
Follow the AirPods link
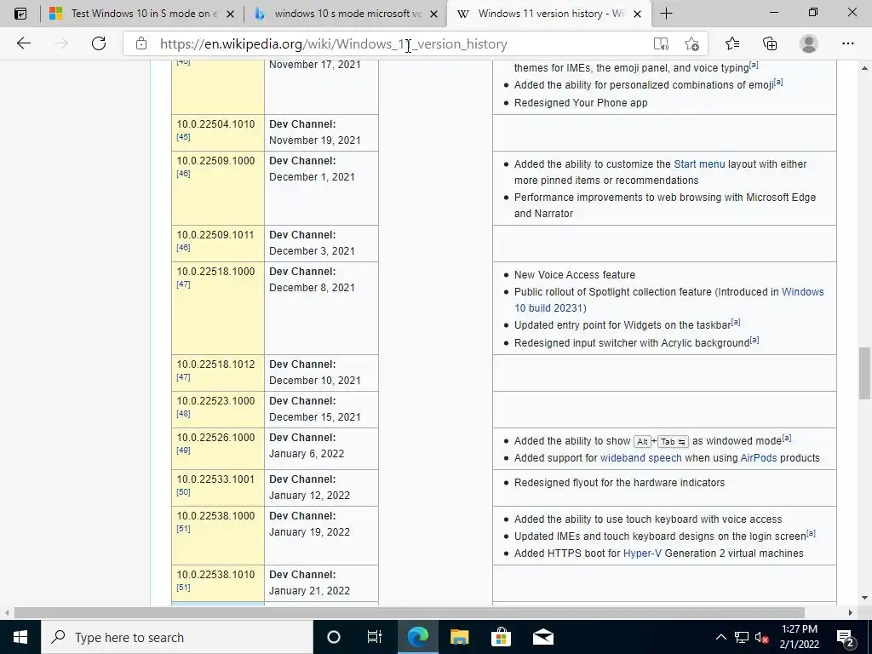pos(759,457)
